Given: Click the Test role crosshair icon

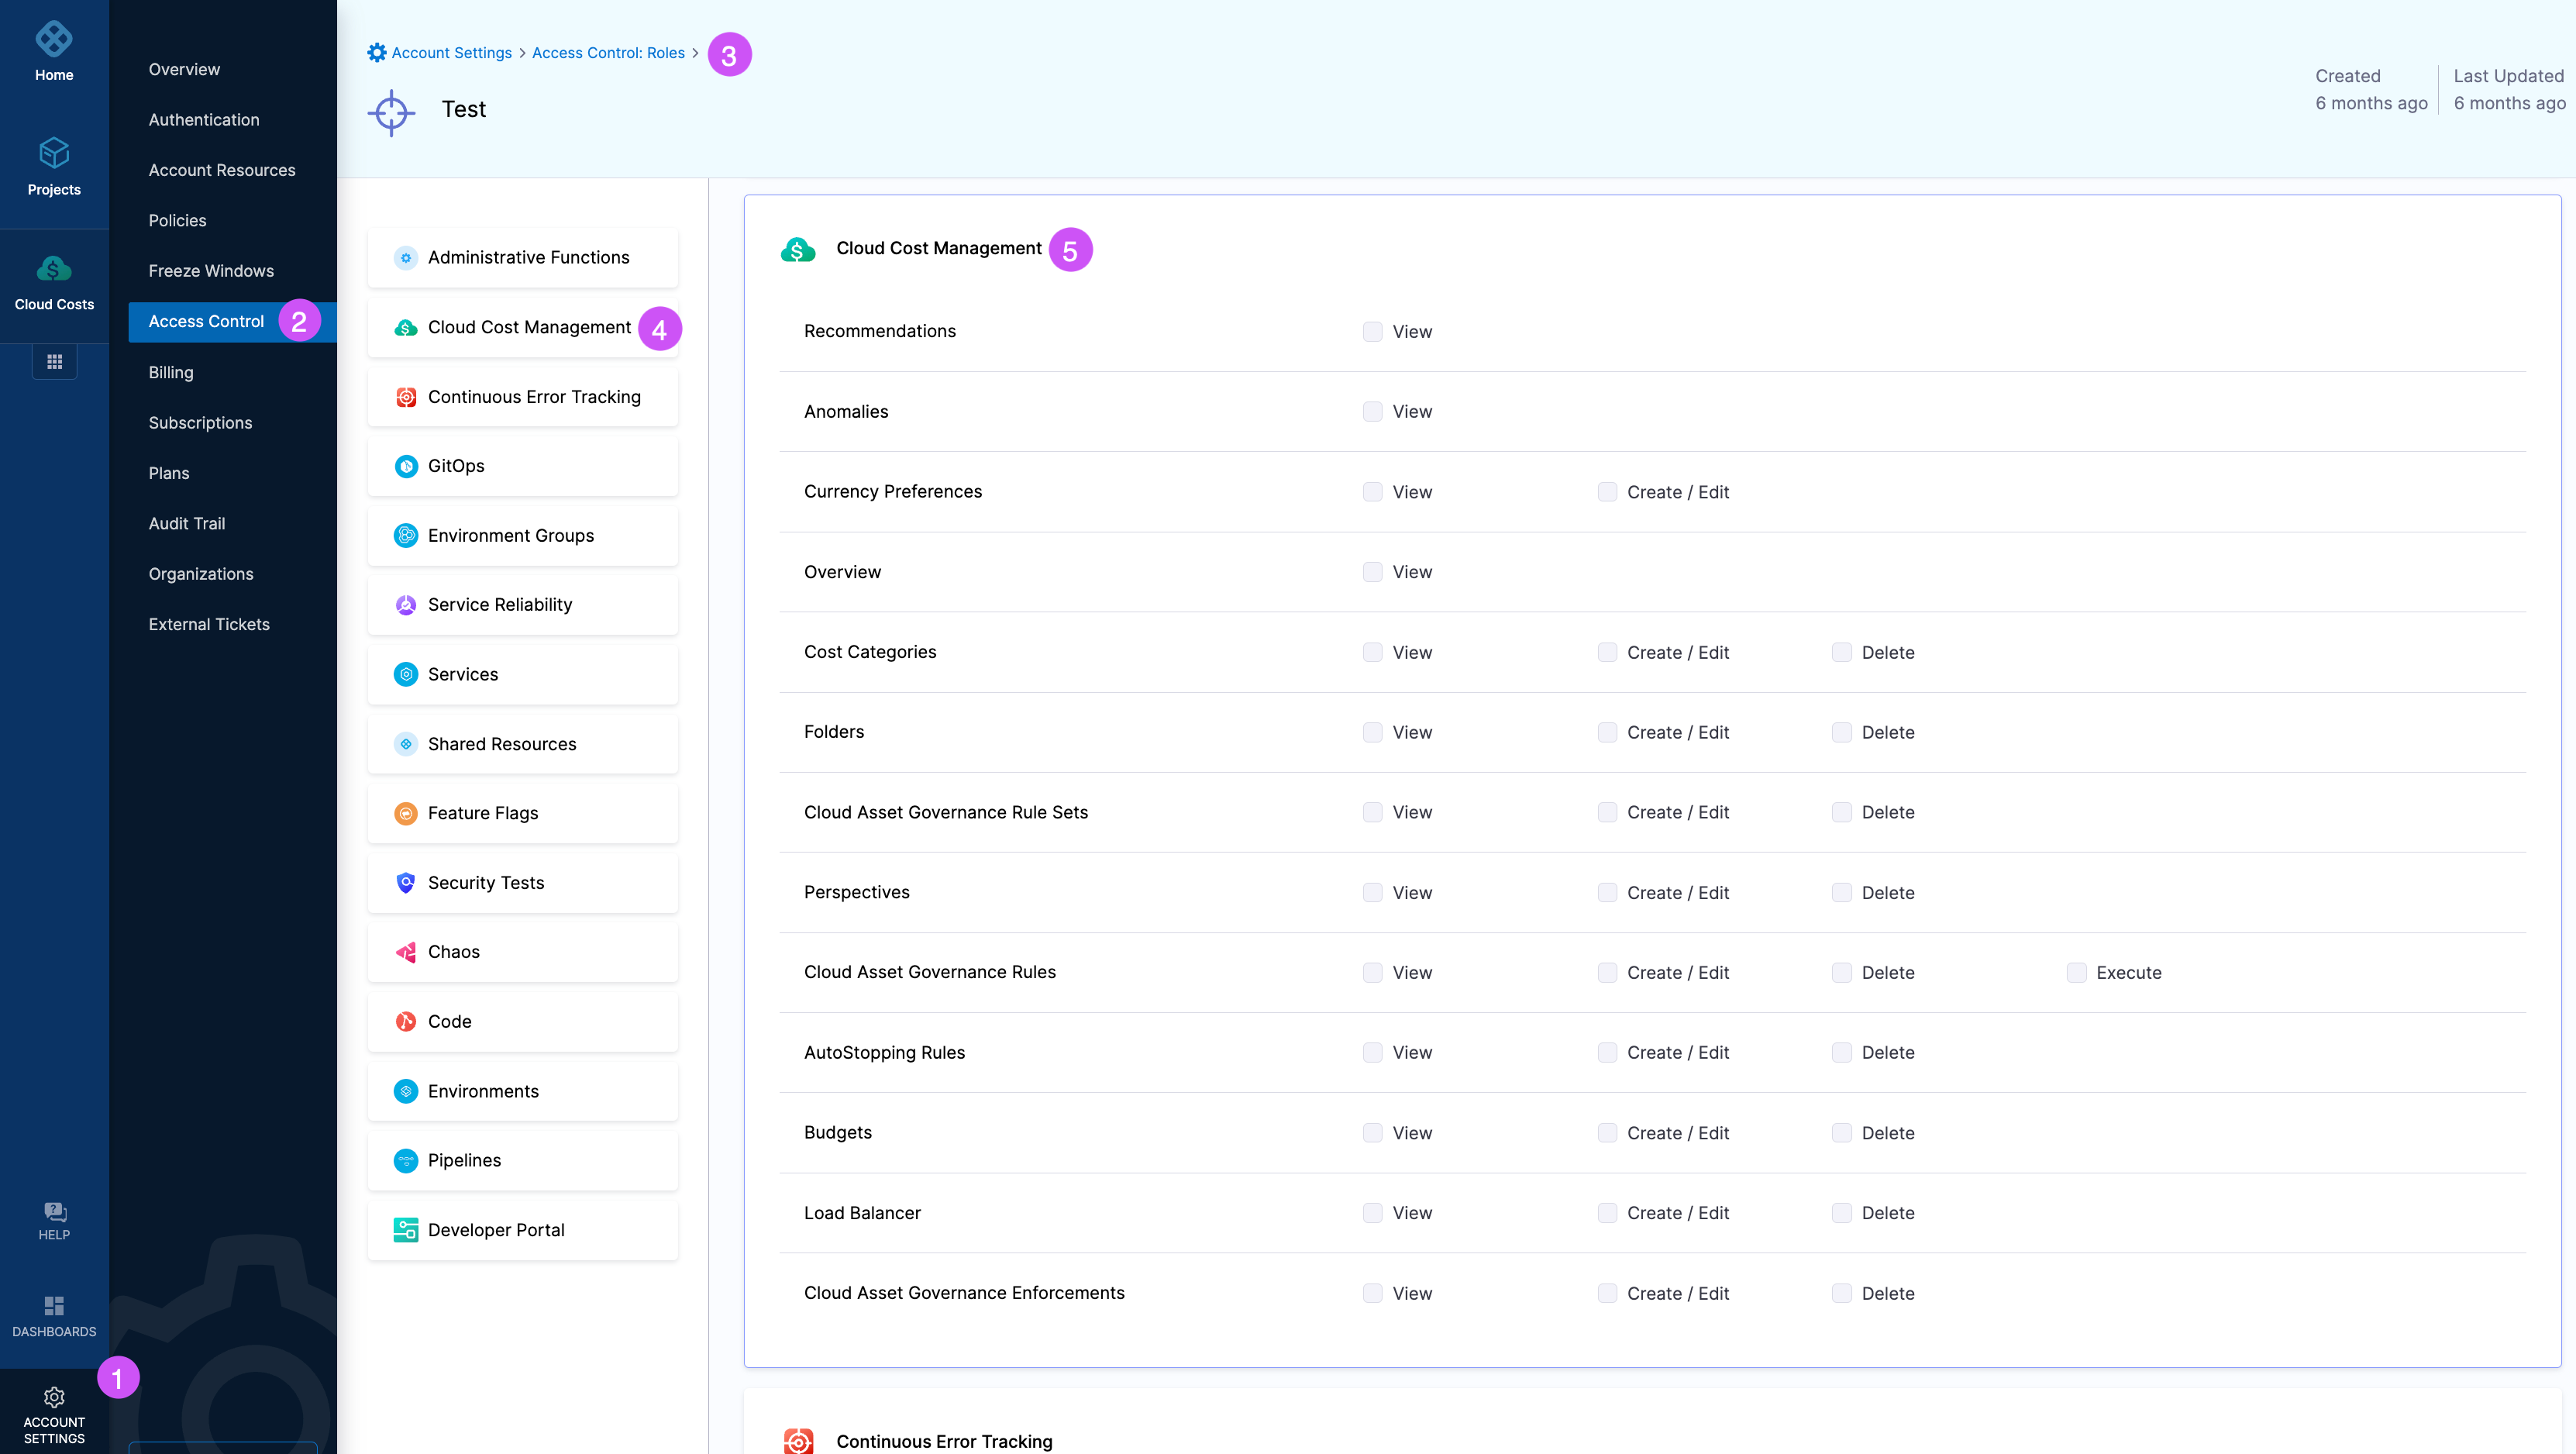Looking at the screenshot, I should point(391,112).
